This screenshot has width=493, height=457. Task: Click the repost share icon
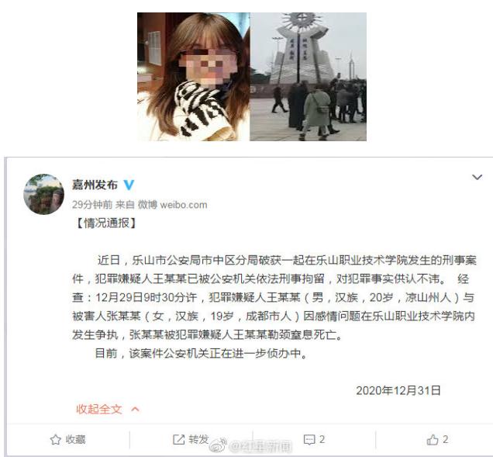coord(178,439)
